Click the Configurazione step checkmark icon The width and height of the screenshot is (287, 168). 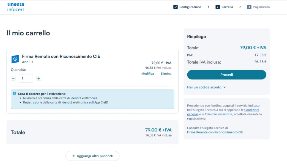(175, 7)
